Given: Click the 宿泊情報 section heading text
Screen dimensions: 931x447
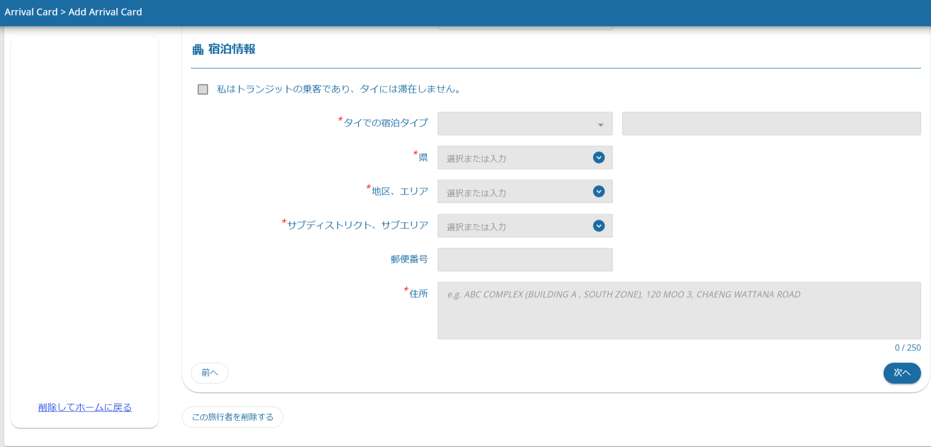Looking at the screenshot, I should pos(232,49).
